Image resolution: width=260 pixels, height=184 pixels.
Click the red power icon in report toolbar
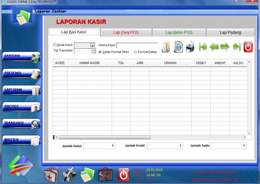(x=248, y=47)
